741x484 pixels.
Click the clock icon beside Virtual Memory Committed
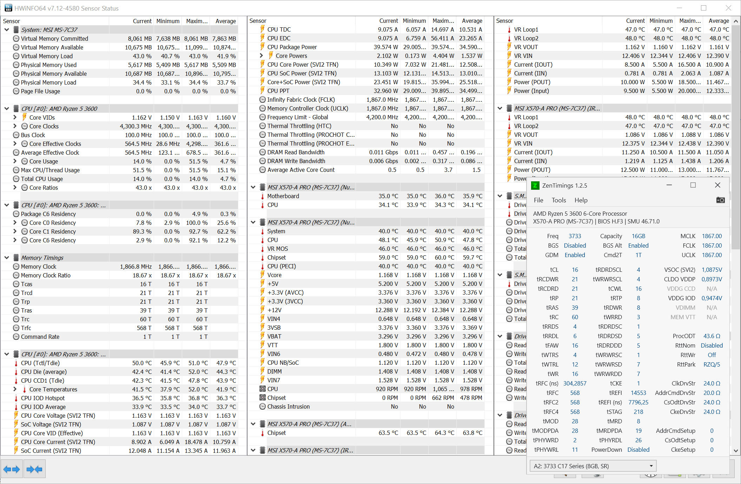pos(16,39)
